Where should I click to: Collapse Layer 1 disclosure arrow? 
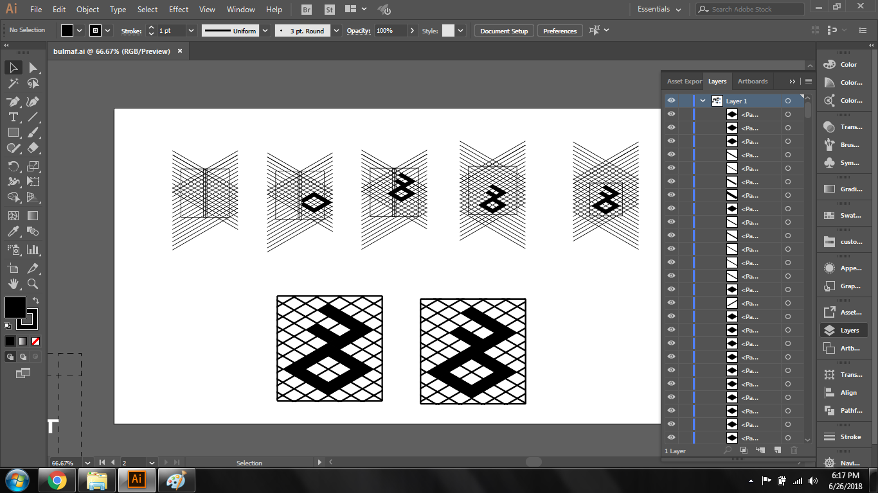coord(703,101)
